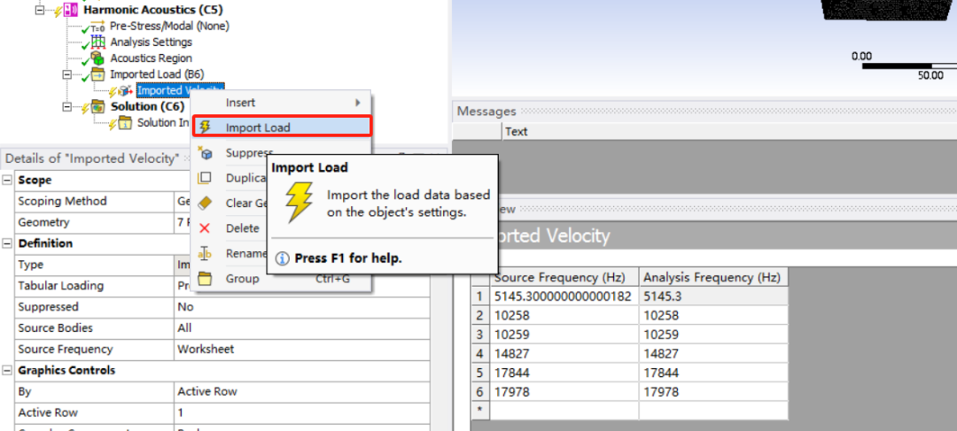Click the Duplicate icon in context menu

[x=205, y=178]
